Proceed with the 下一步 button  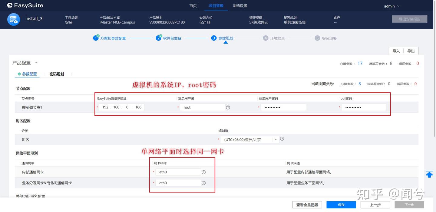point(409,204)
